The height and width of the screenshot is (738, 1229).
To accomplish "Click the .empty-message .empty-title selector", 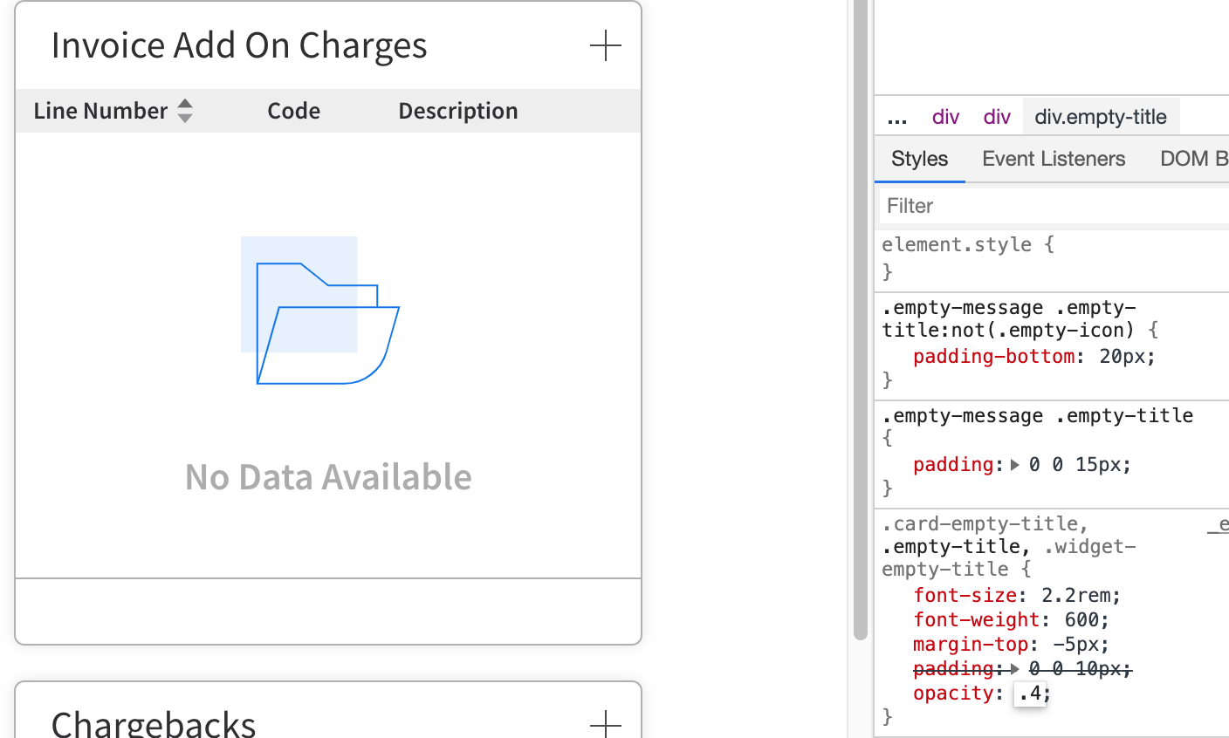I will 1037,416.
